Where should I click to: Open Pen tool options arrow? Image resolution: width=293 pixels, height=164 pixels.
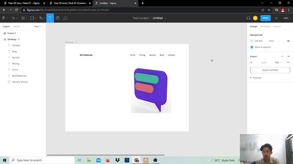pos(44,18)
